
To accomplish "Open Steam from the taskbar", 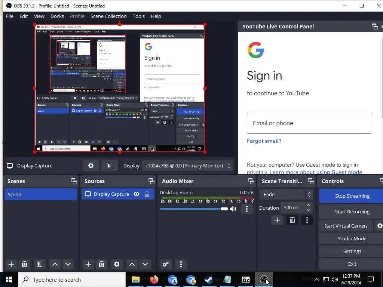I will click(209, 280).
